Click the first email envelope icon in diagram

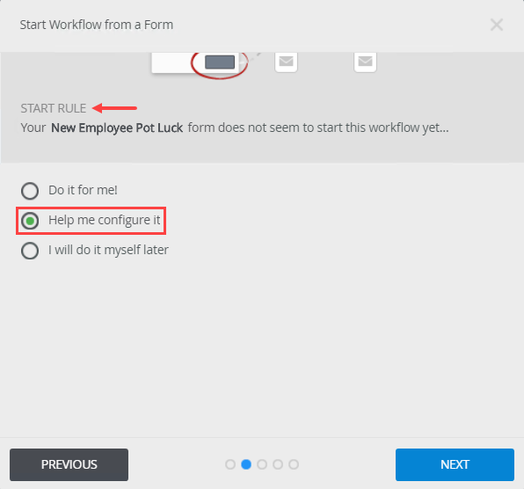click(x=286, y=62)
